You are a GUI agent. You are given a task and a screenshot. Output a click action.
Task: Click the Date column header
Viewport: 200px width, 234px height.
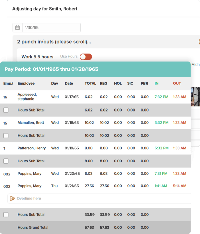(x=69, y=83)
